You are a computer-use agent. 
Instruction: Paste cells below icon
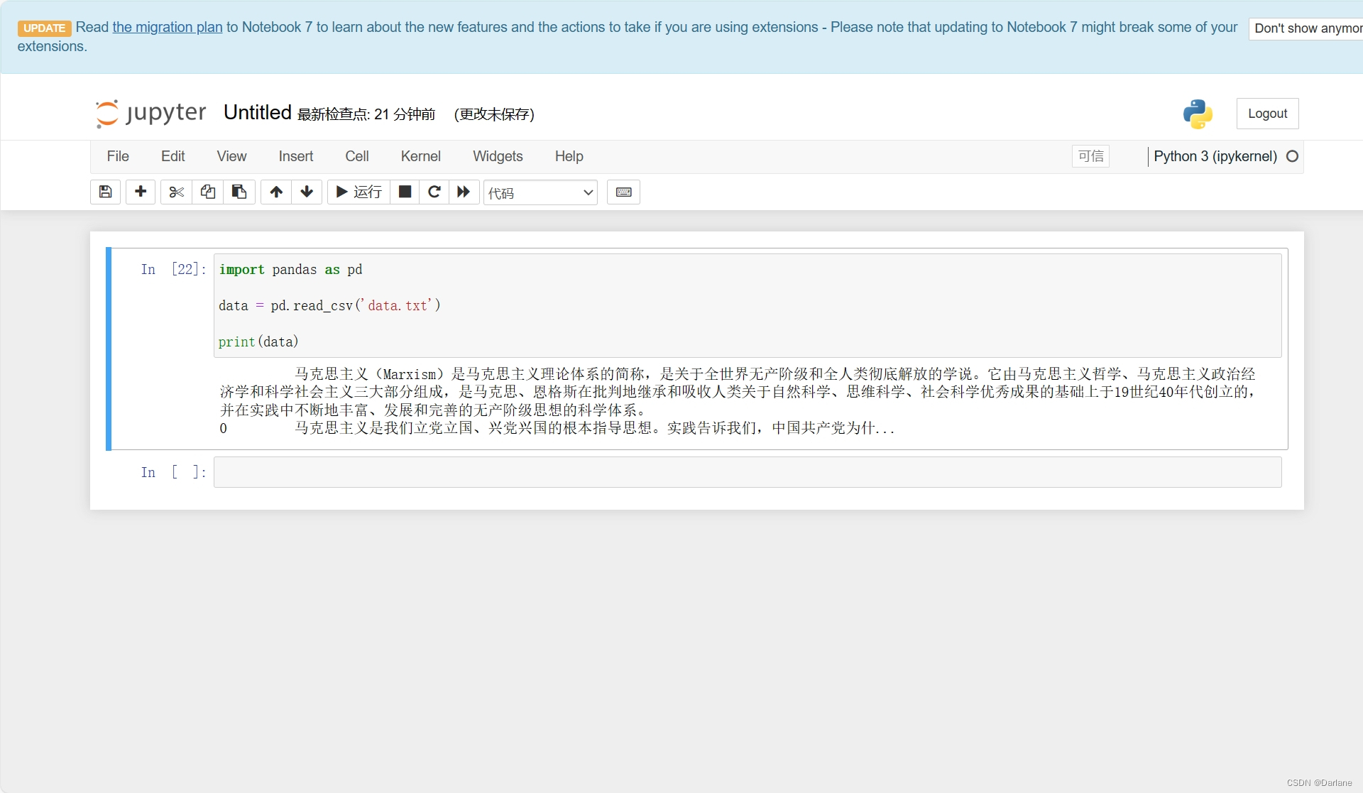[239, 192]
